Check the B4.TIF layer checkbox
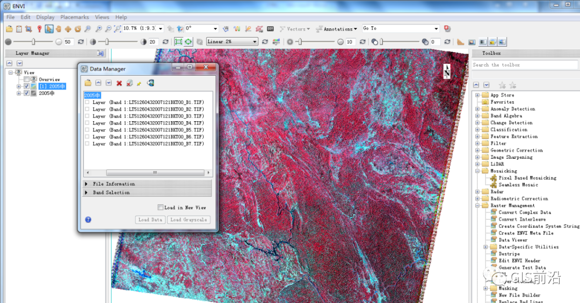 tap(88, 123)
